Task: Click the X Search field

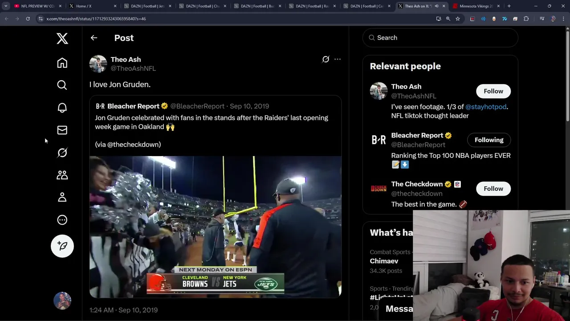Action: [x=440, y=38]
